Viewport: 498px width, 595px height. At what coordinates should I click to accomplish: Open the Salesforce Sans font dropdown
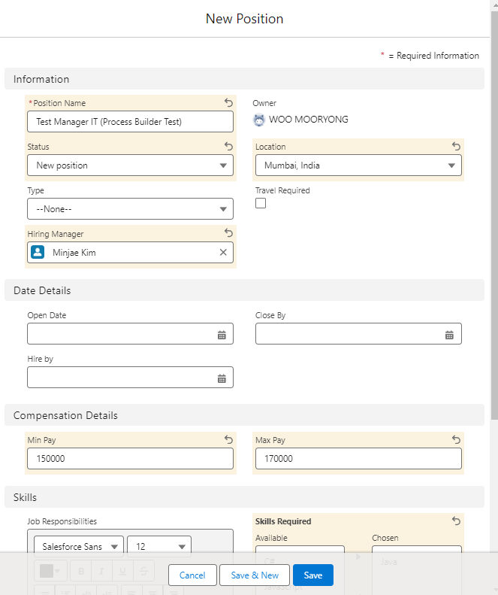click(79, 547)
